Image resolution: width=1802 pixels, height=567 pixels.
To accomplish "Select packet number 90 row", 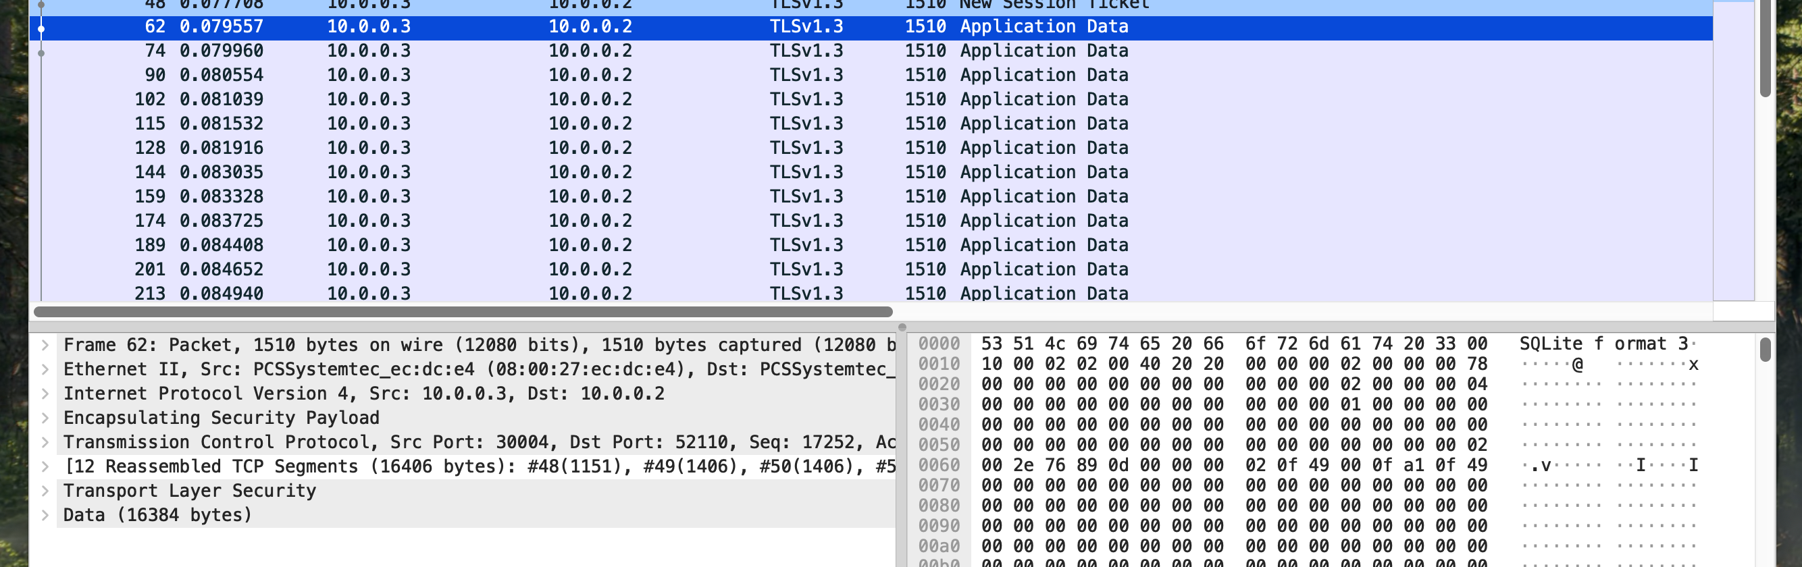I will [871, 75].
